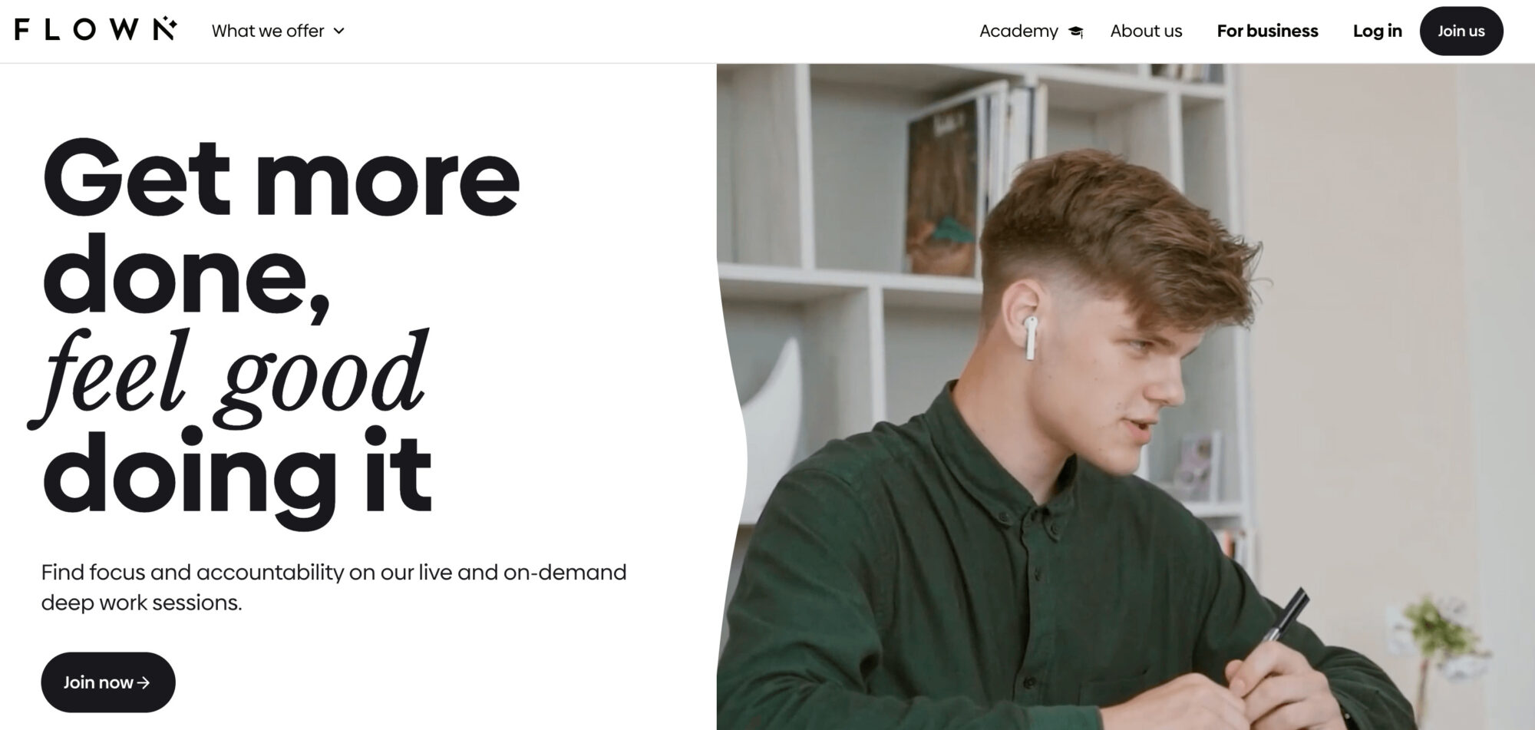Click the Academy graduation cap icon
1535x730 pixels.
(1075, 31)
